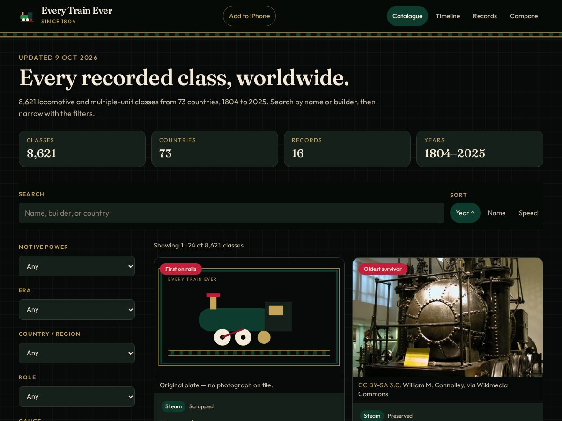The height and width of the screenshot is (421, 562).
Task: Expand the Era filter dropdown
Action: pyautogui.click(x=77, y=310)
